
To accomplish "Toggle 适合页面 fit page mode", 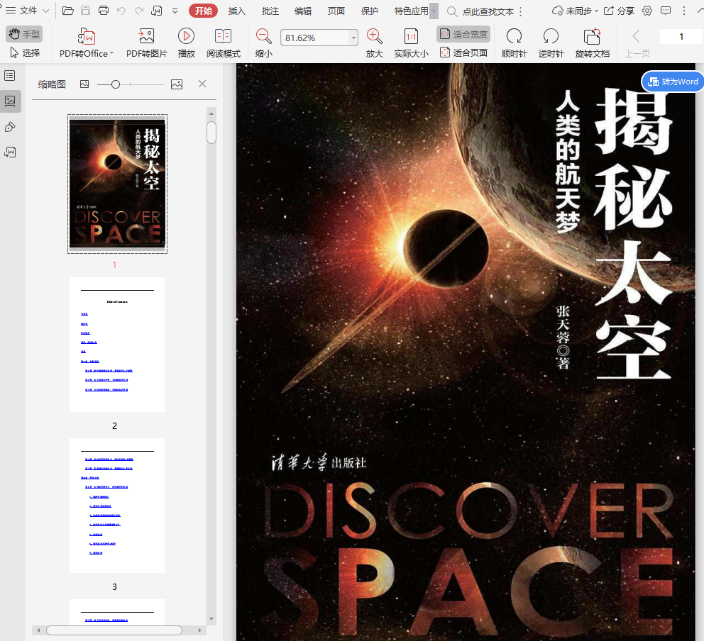I will (463, 52).
